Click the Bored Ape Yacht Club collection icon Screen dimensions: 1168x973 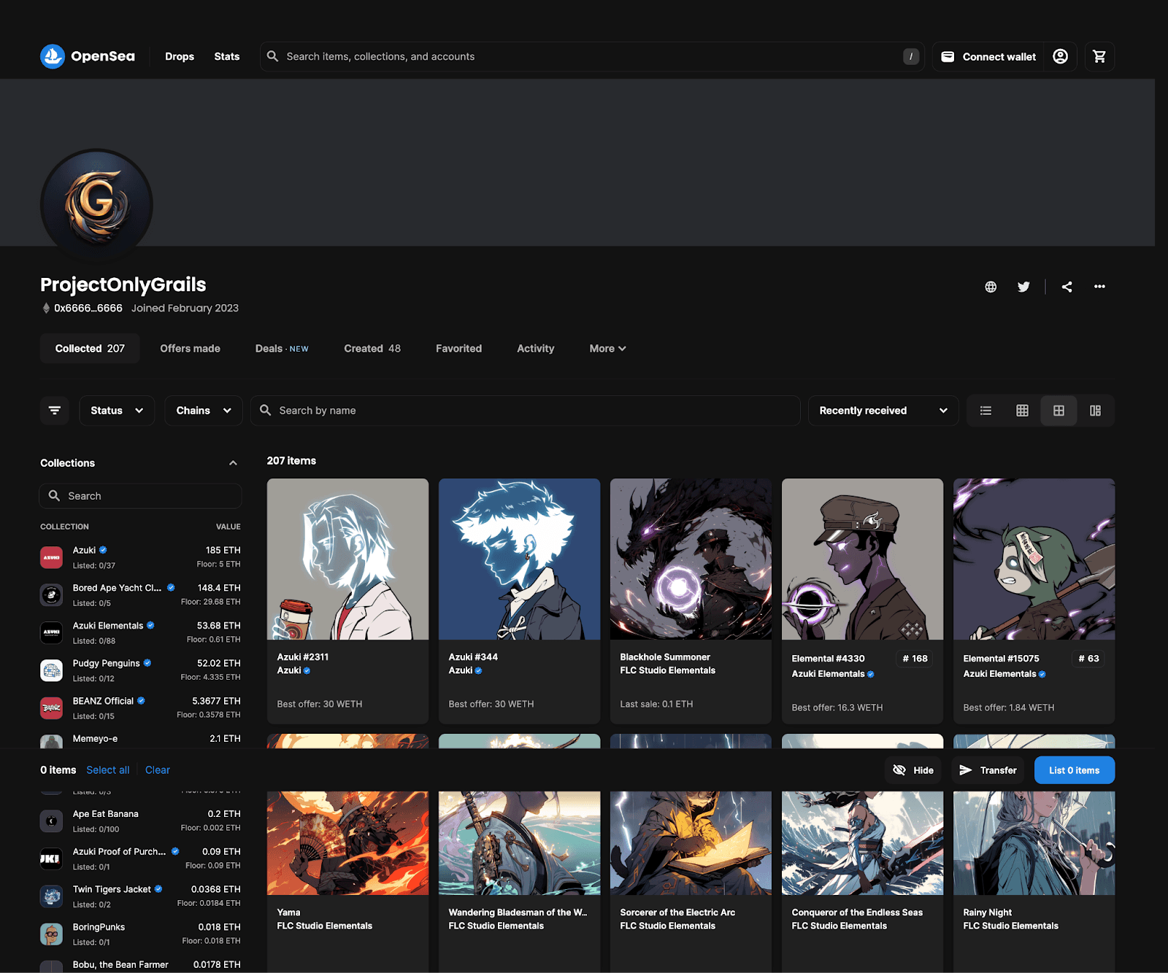click(51, 595)
